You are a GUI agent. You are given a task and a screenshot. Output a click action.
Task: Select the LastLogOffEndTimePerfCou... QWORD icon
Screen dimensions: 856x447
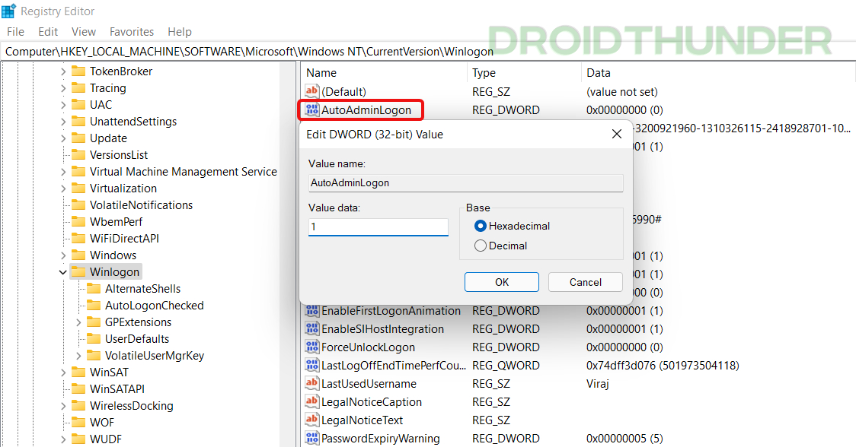tap(311, 365)
